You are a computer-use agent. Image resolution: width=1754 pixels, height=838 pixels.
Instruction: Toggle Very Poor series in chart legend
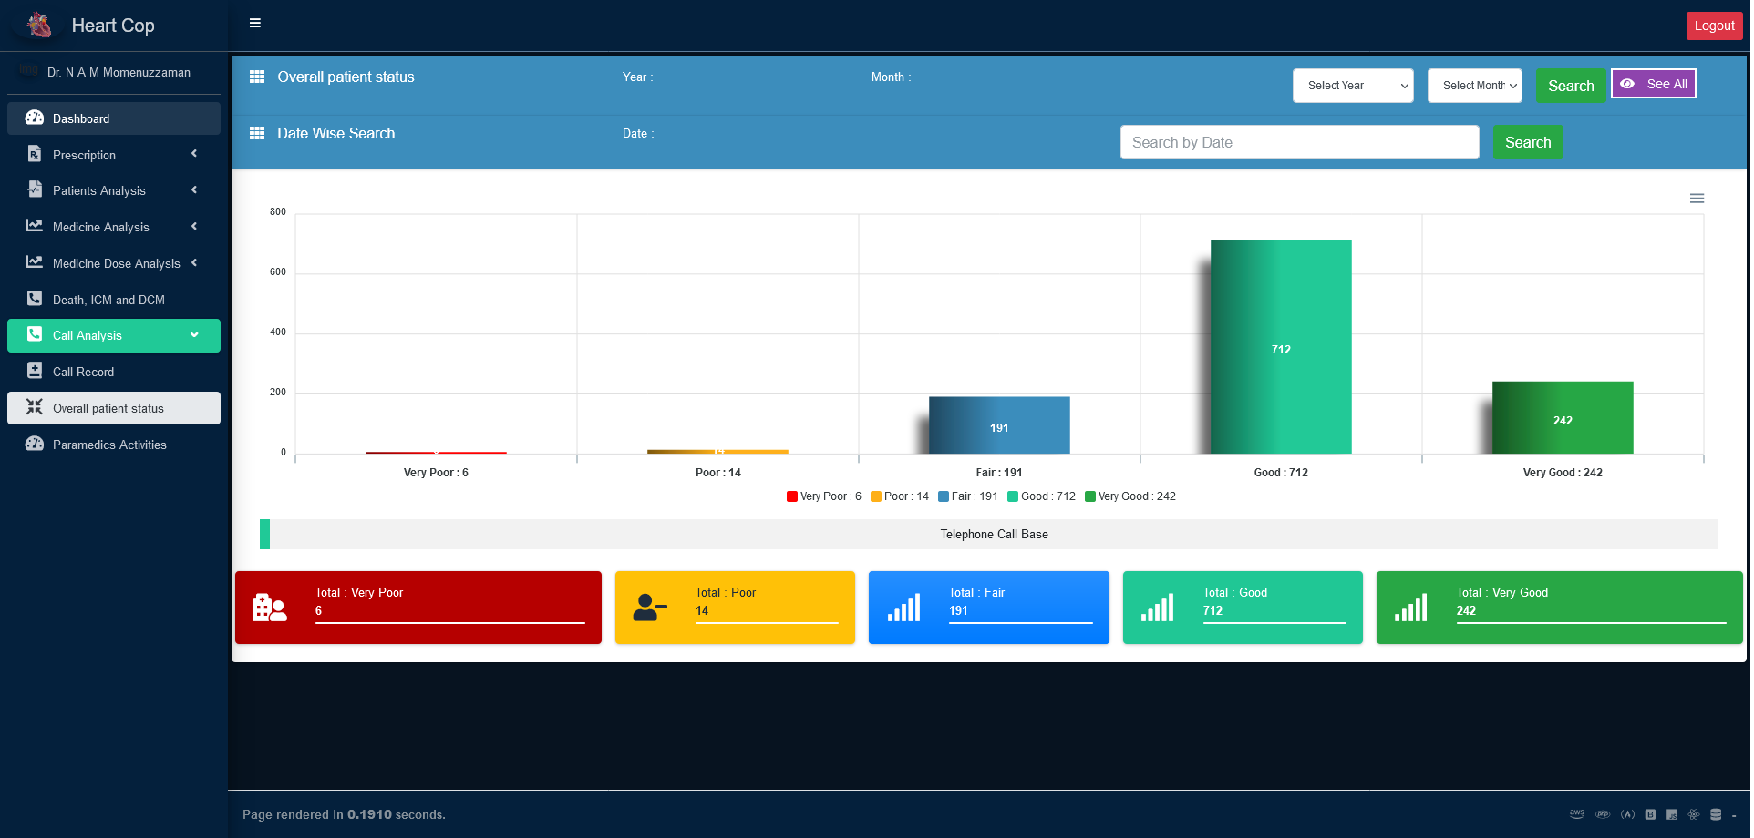tap(824, 496)
